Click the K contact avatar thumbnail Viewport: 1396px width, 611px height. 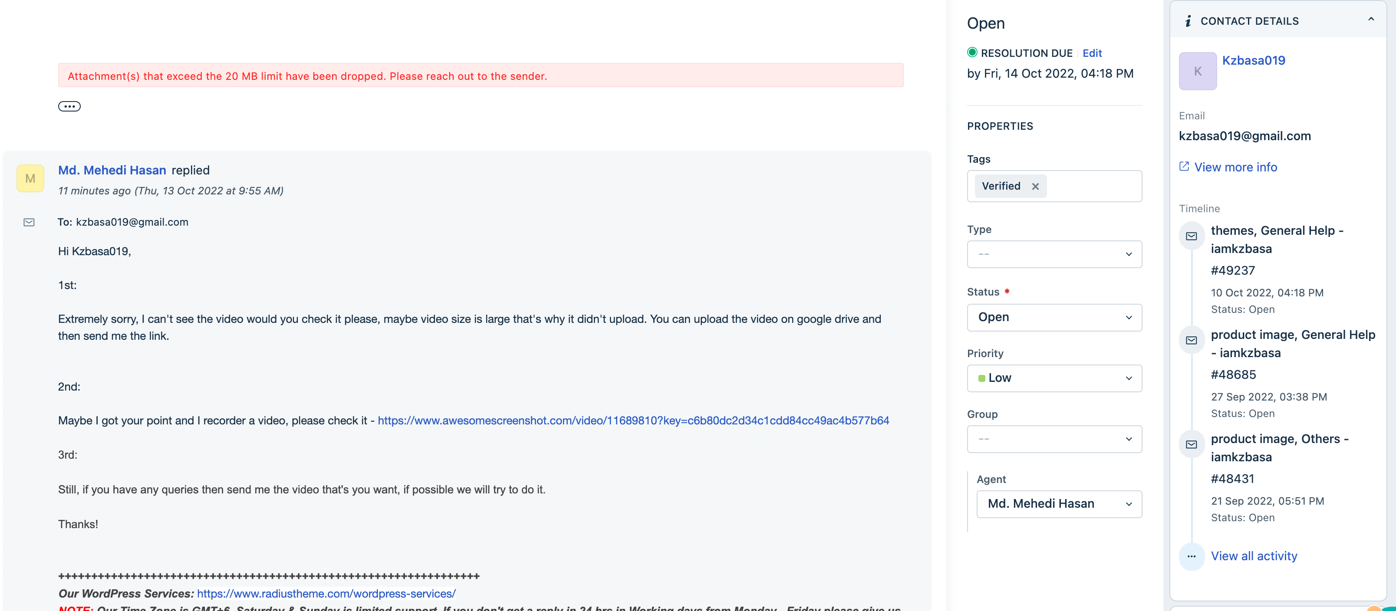pos(1197,71)
